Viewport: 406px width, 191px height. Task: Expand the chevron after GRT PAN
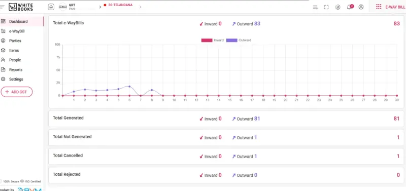click(x=100, y=7)
